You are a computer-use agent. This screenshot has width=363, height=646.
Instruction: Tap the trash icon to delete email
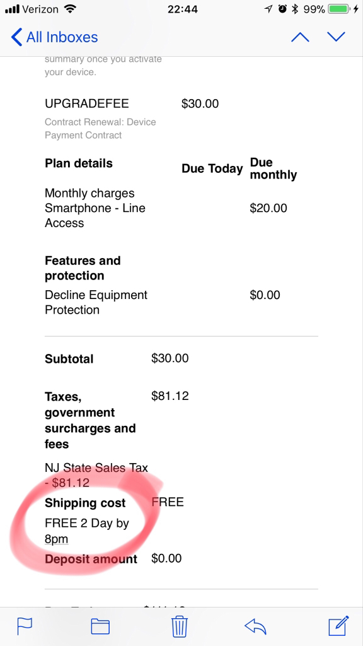[x=180, y=626]
